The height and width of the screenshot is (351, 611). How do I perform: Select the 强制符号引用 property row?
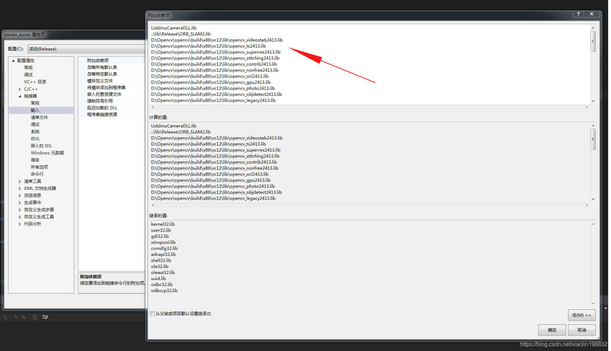tap(112, 101)
